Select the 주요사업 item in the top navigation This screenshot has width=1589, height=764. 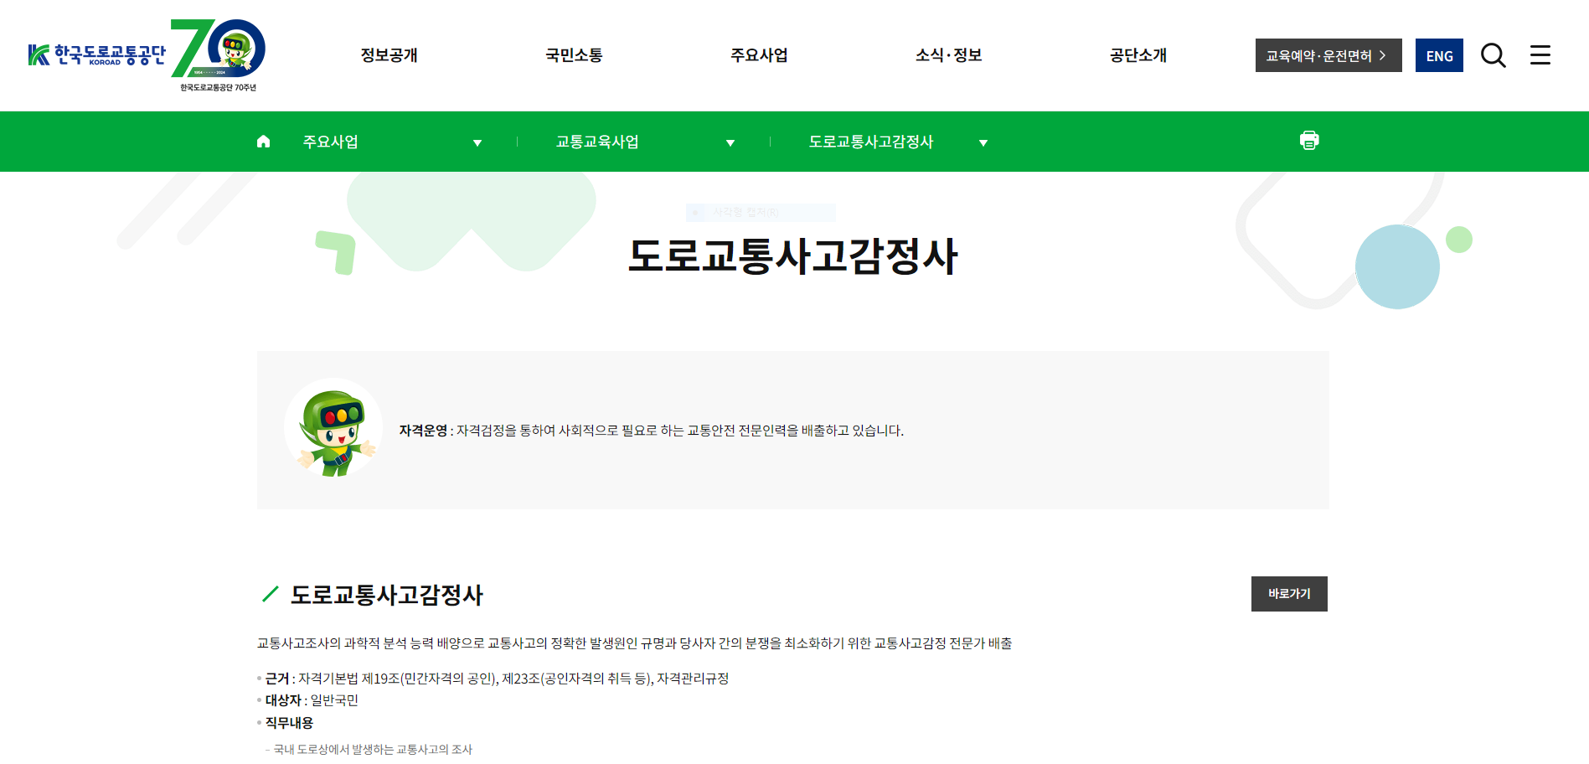(759, 55)
